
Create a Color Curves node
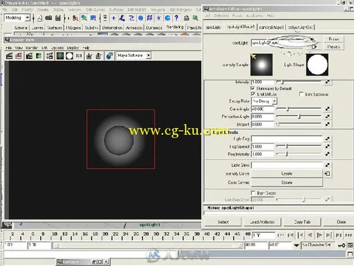tap(287, 183)
